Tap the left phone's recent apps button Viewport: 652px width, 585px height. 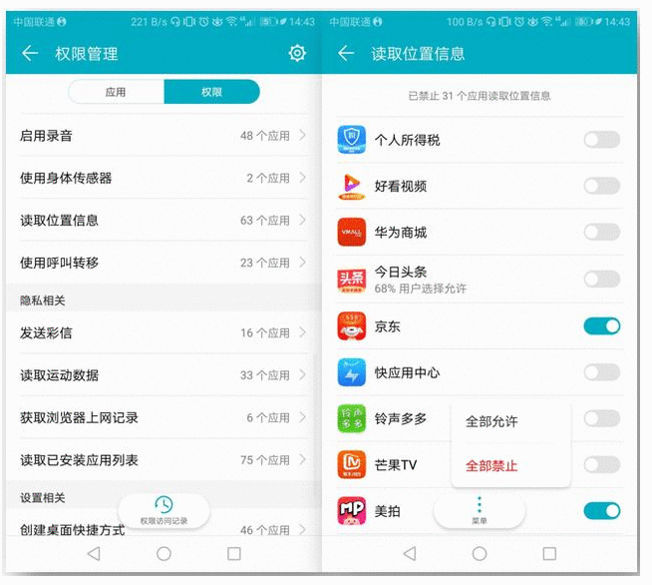pyautogui.click(x=234, y=553)
